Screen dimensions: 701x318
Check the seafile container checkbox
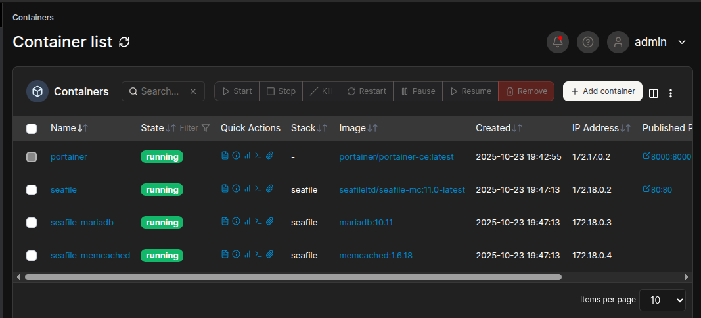point(32,189)
